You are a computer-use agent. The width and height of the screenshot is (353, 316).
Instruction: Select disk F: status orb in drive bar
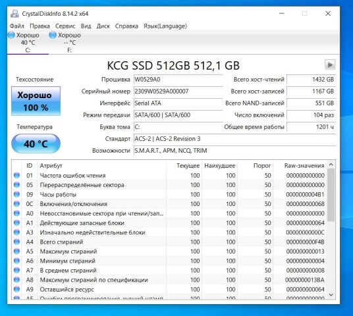(53, 35)
